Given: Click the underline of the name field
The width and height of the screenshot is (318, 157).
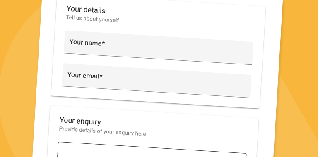Looking at the screenshot, I should 158,59.
